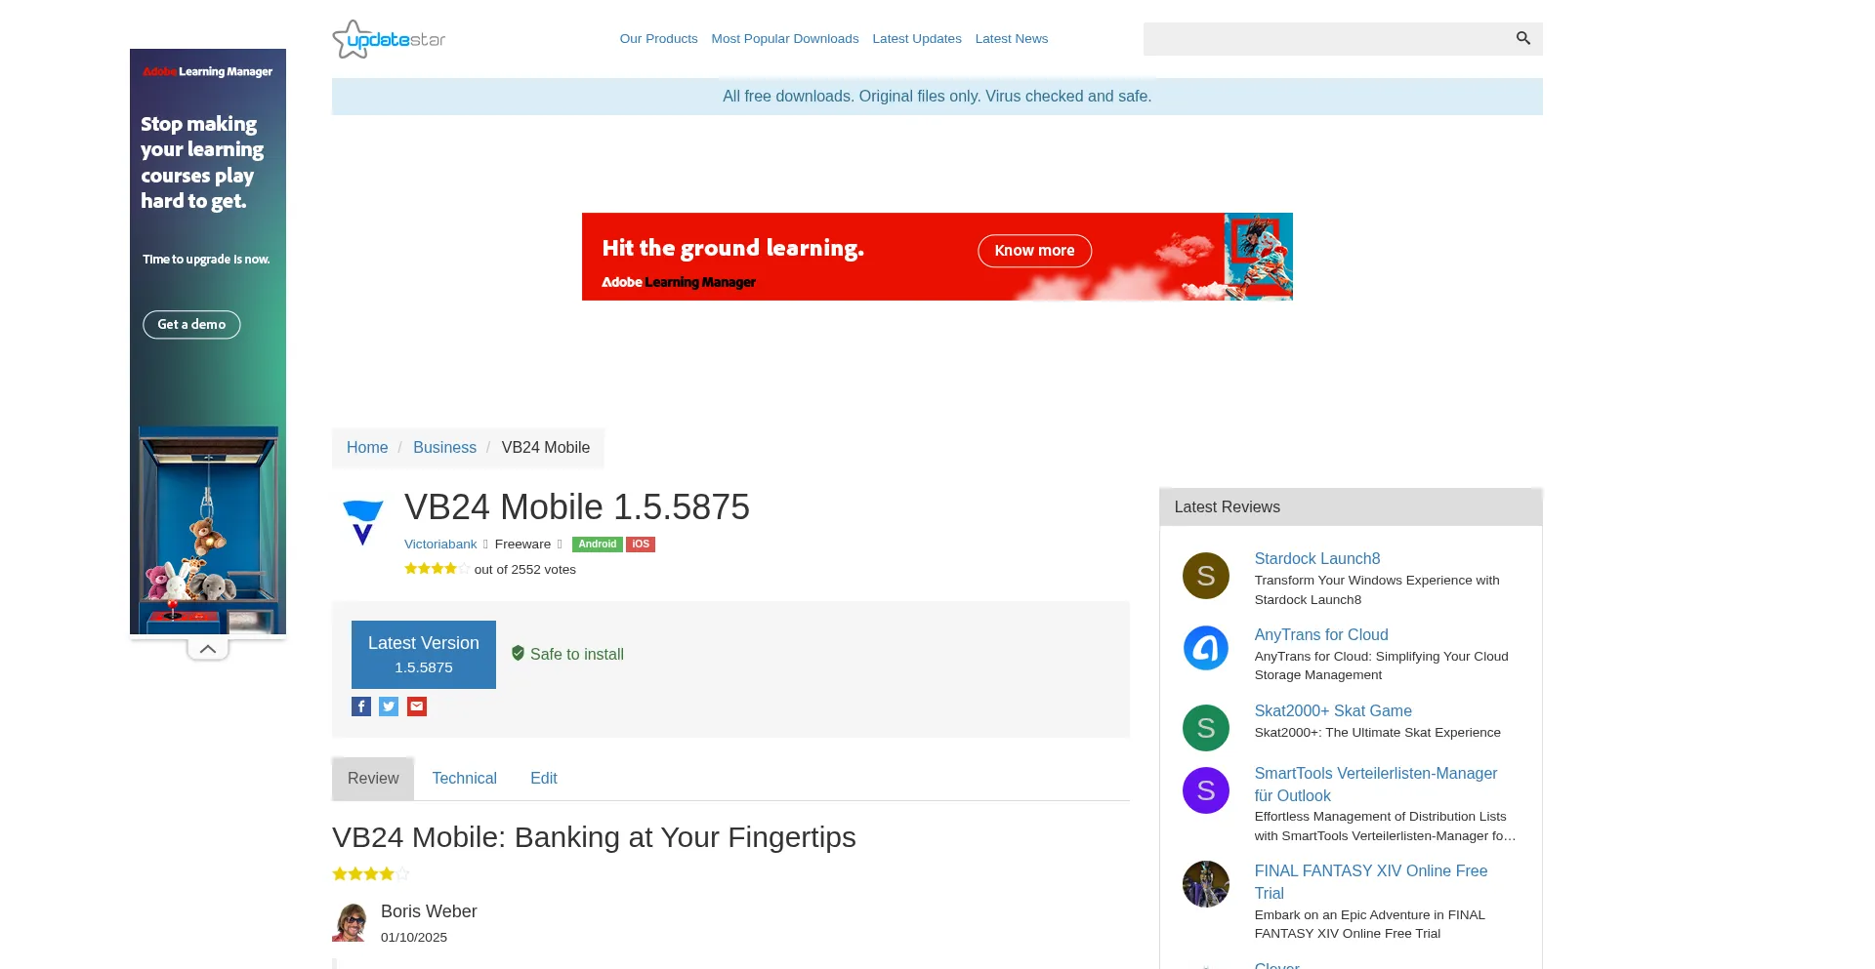Open Latest News page
Screen dimensions: 1875x969
(1012, 39)
